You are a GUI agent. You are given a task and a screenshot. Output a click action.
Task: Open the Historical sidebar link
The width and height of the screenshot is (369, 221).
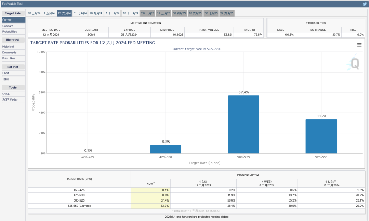[x=13, y=47]
